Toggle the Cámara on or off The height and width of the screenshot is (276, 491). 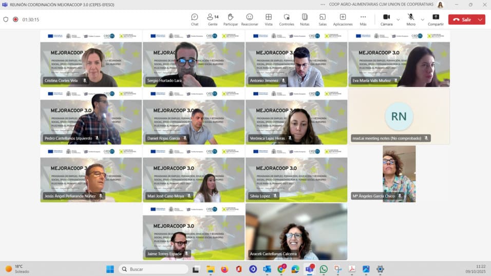tap(386, 19)
